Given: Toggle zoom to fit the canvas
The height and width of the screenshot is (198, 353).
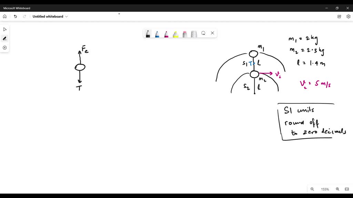Looking at the screenshot, I should 347,189.
